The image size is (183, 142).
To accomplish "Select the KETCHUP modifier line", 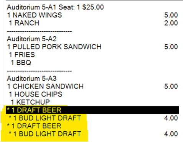I will (30, 102).
